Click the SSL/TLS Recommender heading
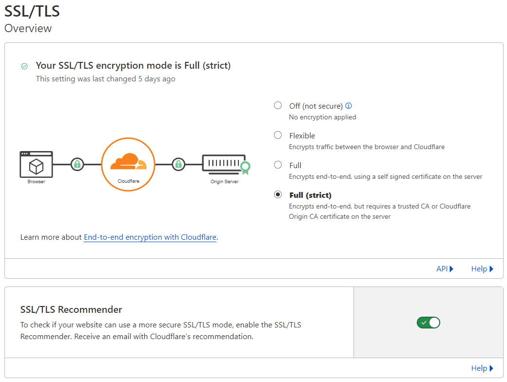The image size is (507, 382). (71, 309)
